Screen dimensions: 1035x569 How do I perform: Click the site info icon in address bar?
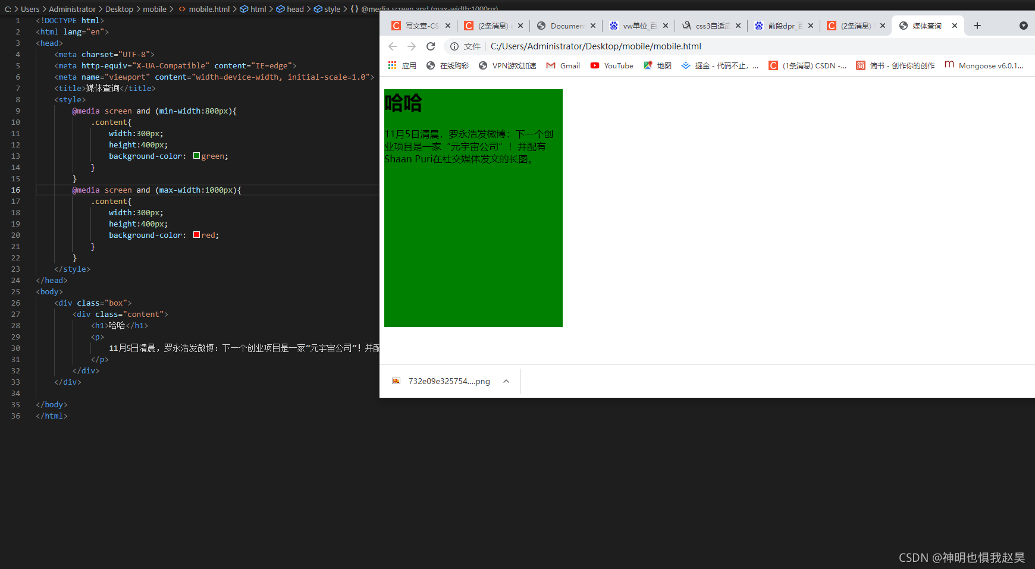coord(454,46)
